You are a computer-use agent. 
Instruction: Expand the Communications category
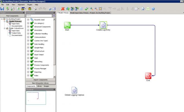click(28, 37)
